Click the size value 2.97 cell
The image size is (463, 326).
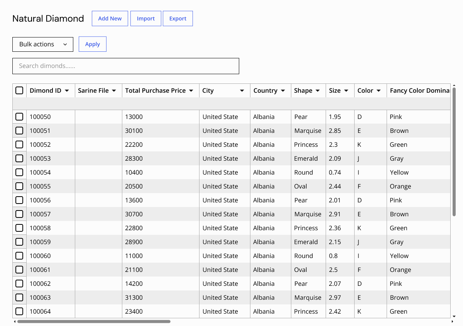(x=340, y=297)
